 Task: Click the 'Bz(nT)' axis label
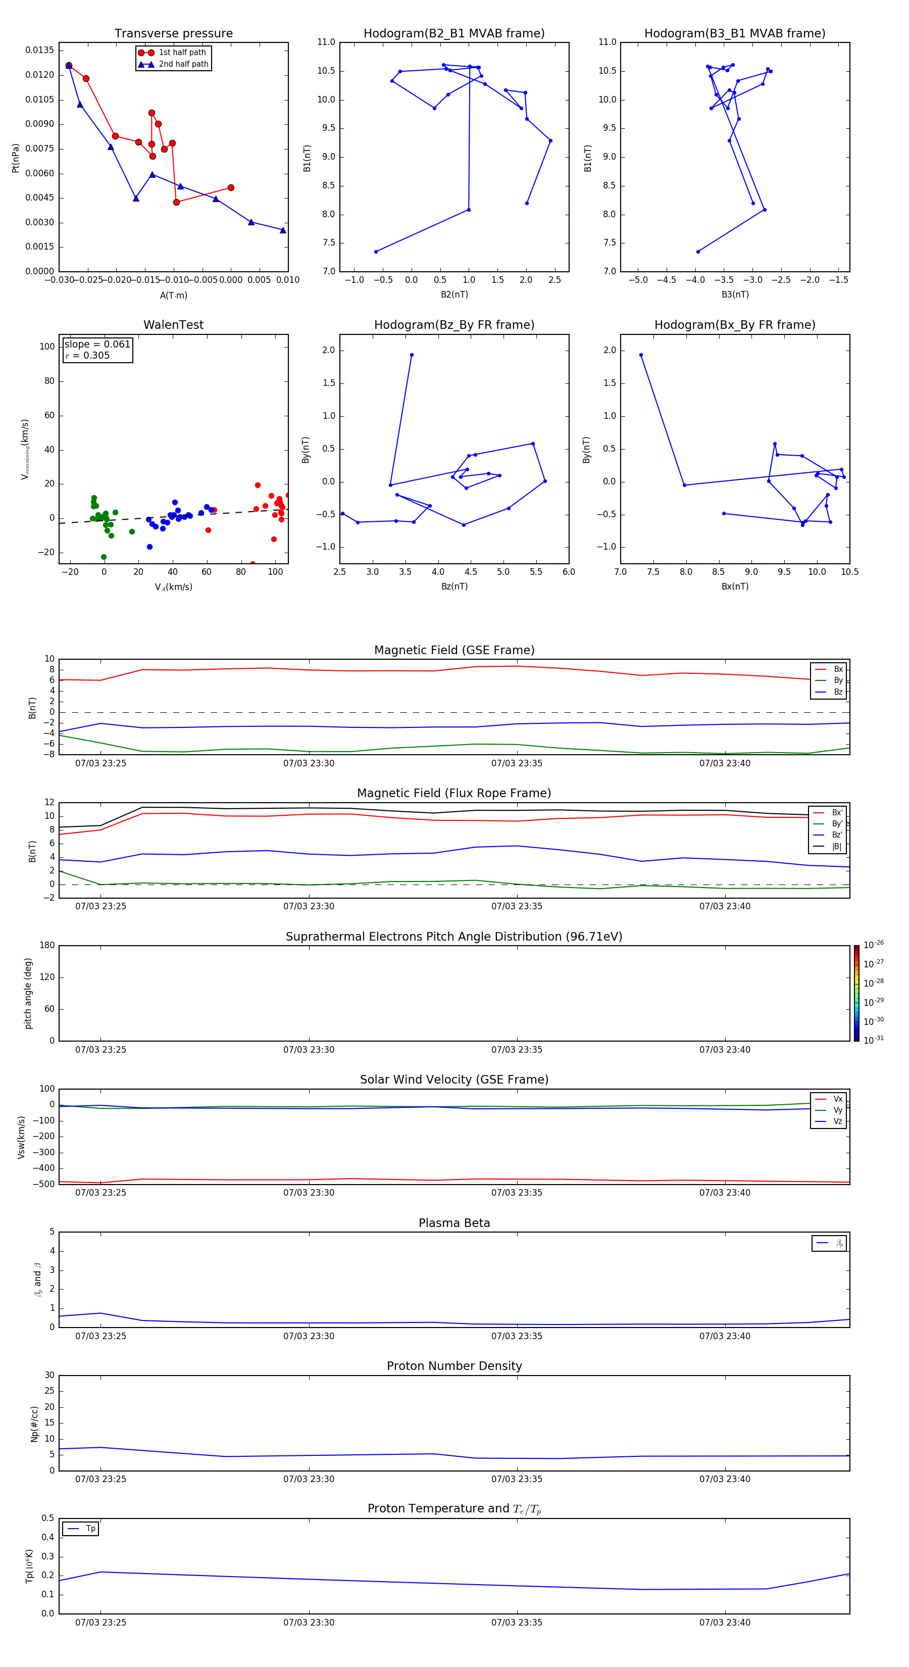[x=454, y=586]
